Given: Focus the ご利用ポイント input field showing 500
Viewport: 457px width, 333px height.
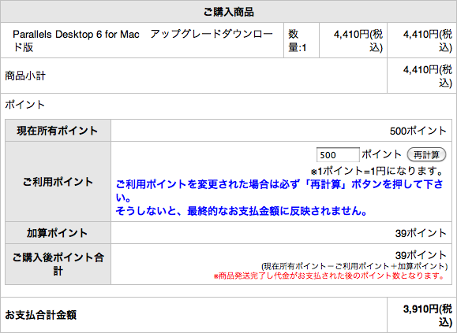Looking at the screenshot, I should 338,154.
